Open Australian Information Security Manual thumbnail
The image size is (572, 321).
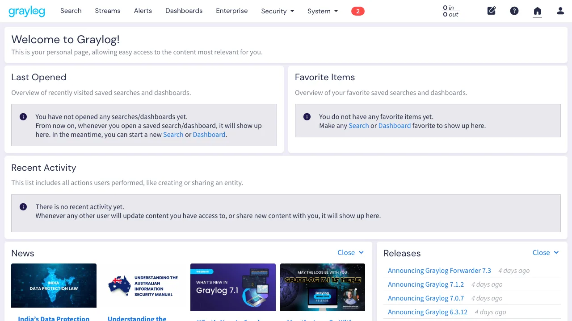tap(143, 285)
